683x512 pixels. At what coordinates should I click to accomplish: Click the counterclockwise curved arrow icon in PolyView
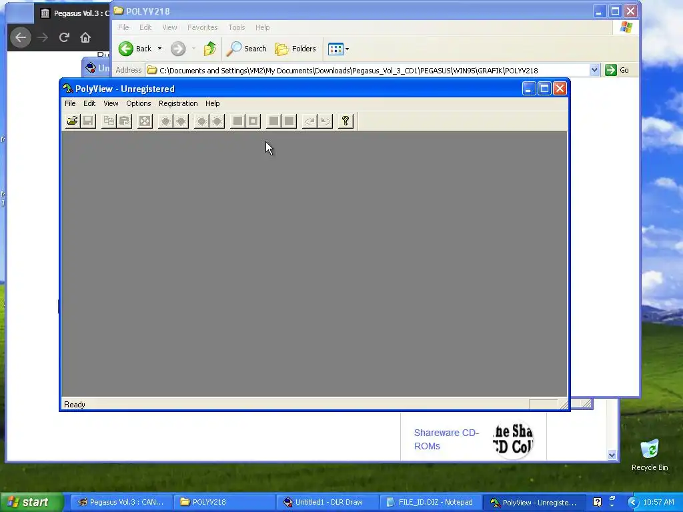[x=325, y=121]
